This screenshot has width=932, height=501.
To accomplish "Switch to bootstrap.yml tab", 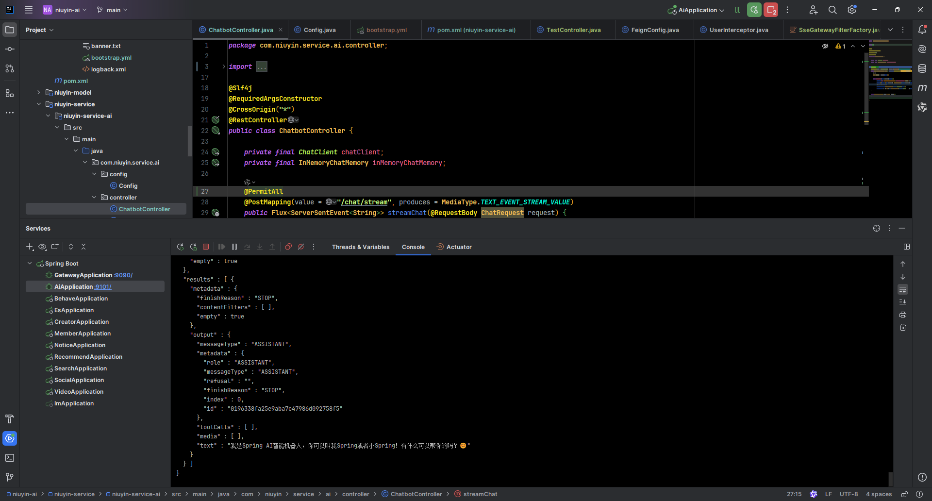I will 386,30.
